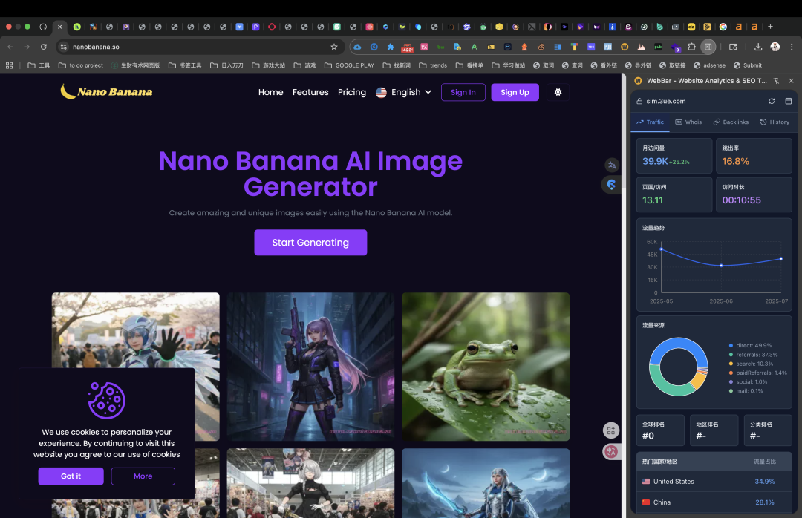Viewport: 802px width, 518px height.
Task: Click the 00:10:55 visit duration value
Action: 741,200
